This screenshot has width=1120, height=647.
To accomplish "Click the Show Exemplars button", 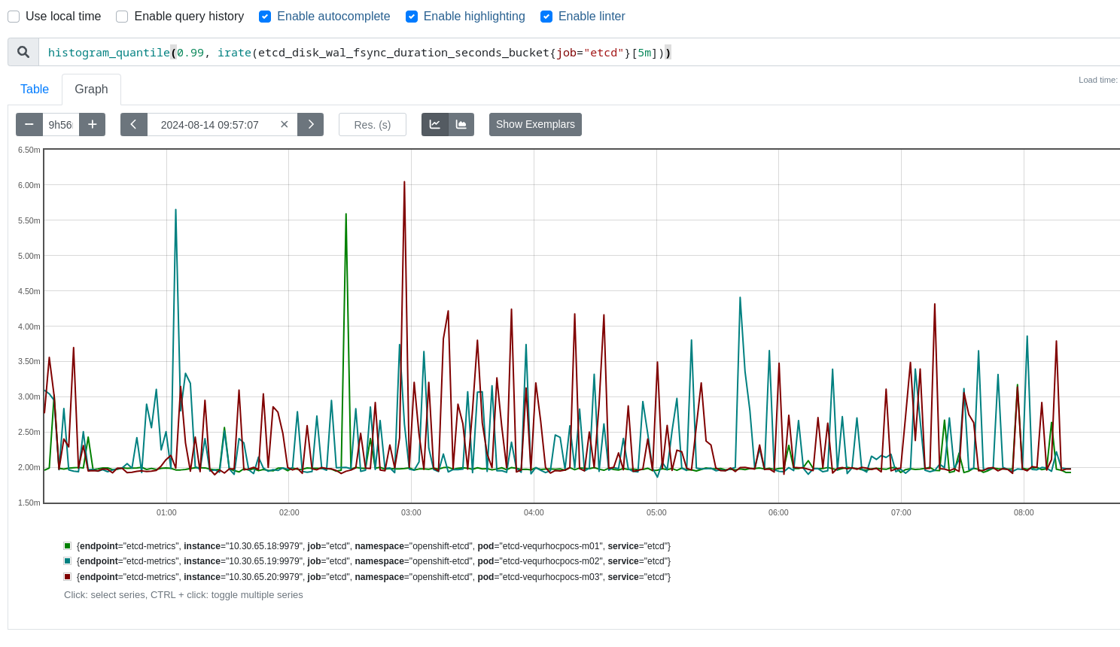I will pos(535,124).
